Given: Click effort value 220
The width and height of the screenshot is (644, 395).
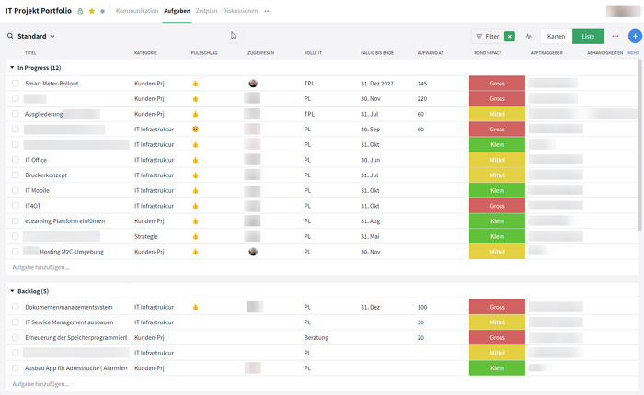Looking at the screenshot, I should pos(422,99).
